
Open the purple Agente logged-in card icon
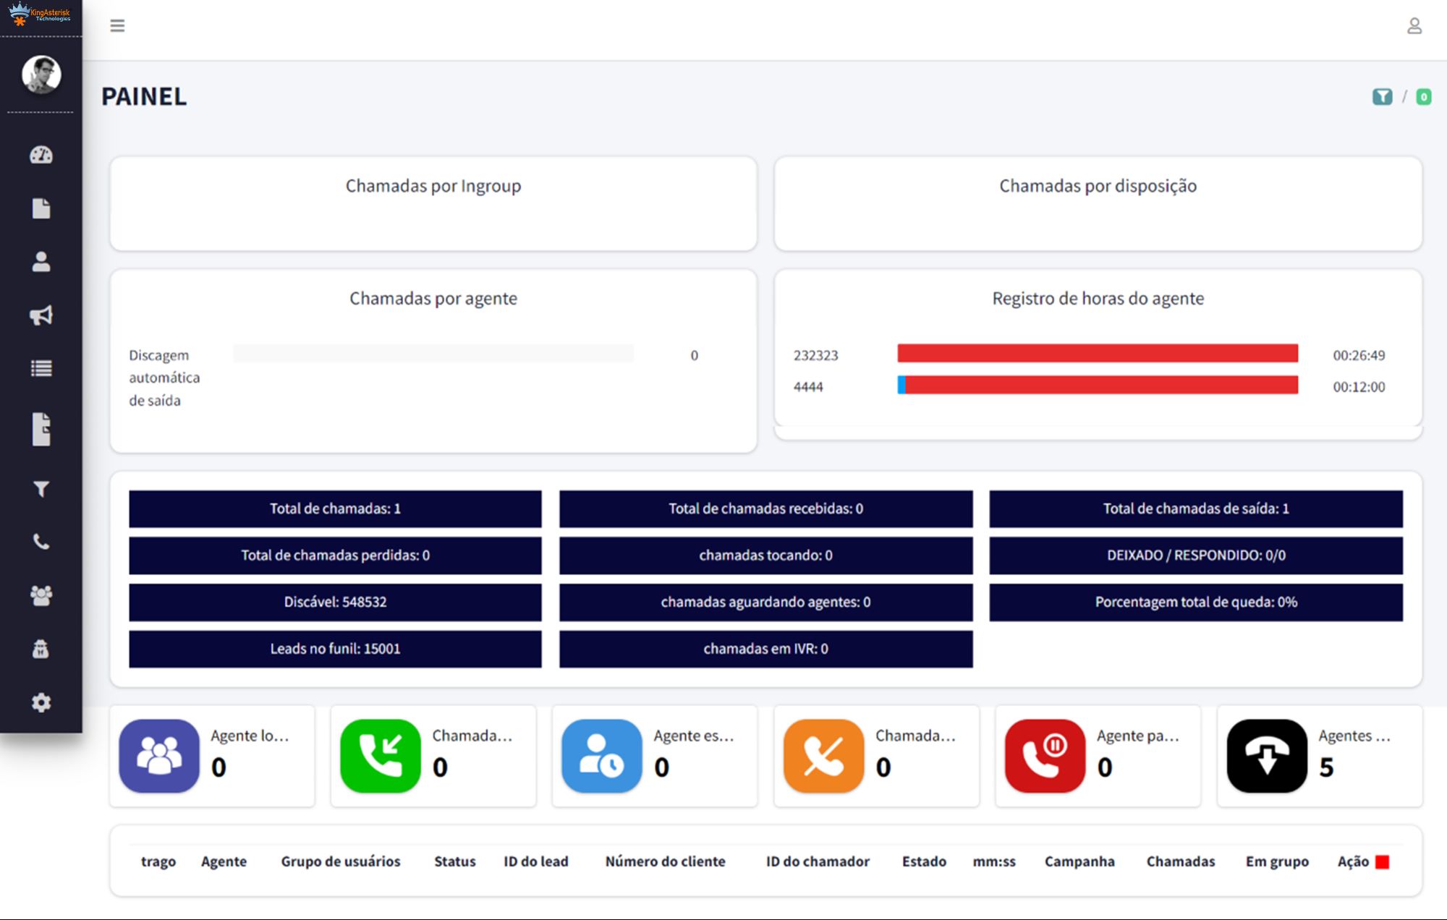point(159,756)
